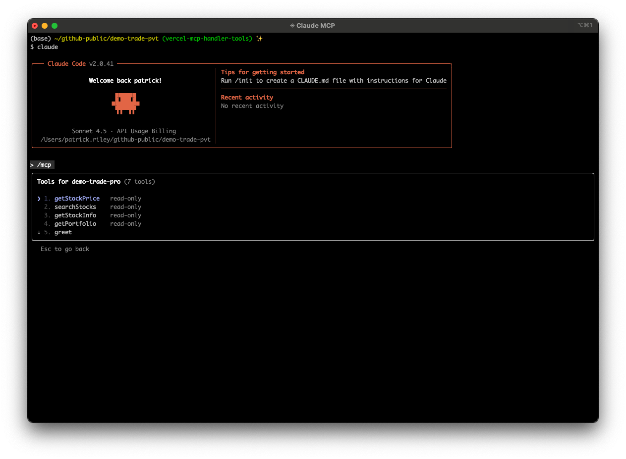Click the /mcp command input line

coord(44,165)
